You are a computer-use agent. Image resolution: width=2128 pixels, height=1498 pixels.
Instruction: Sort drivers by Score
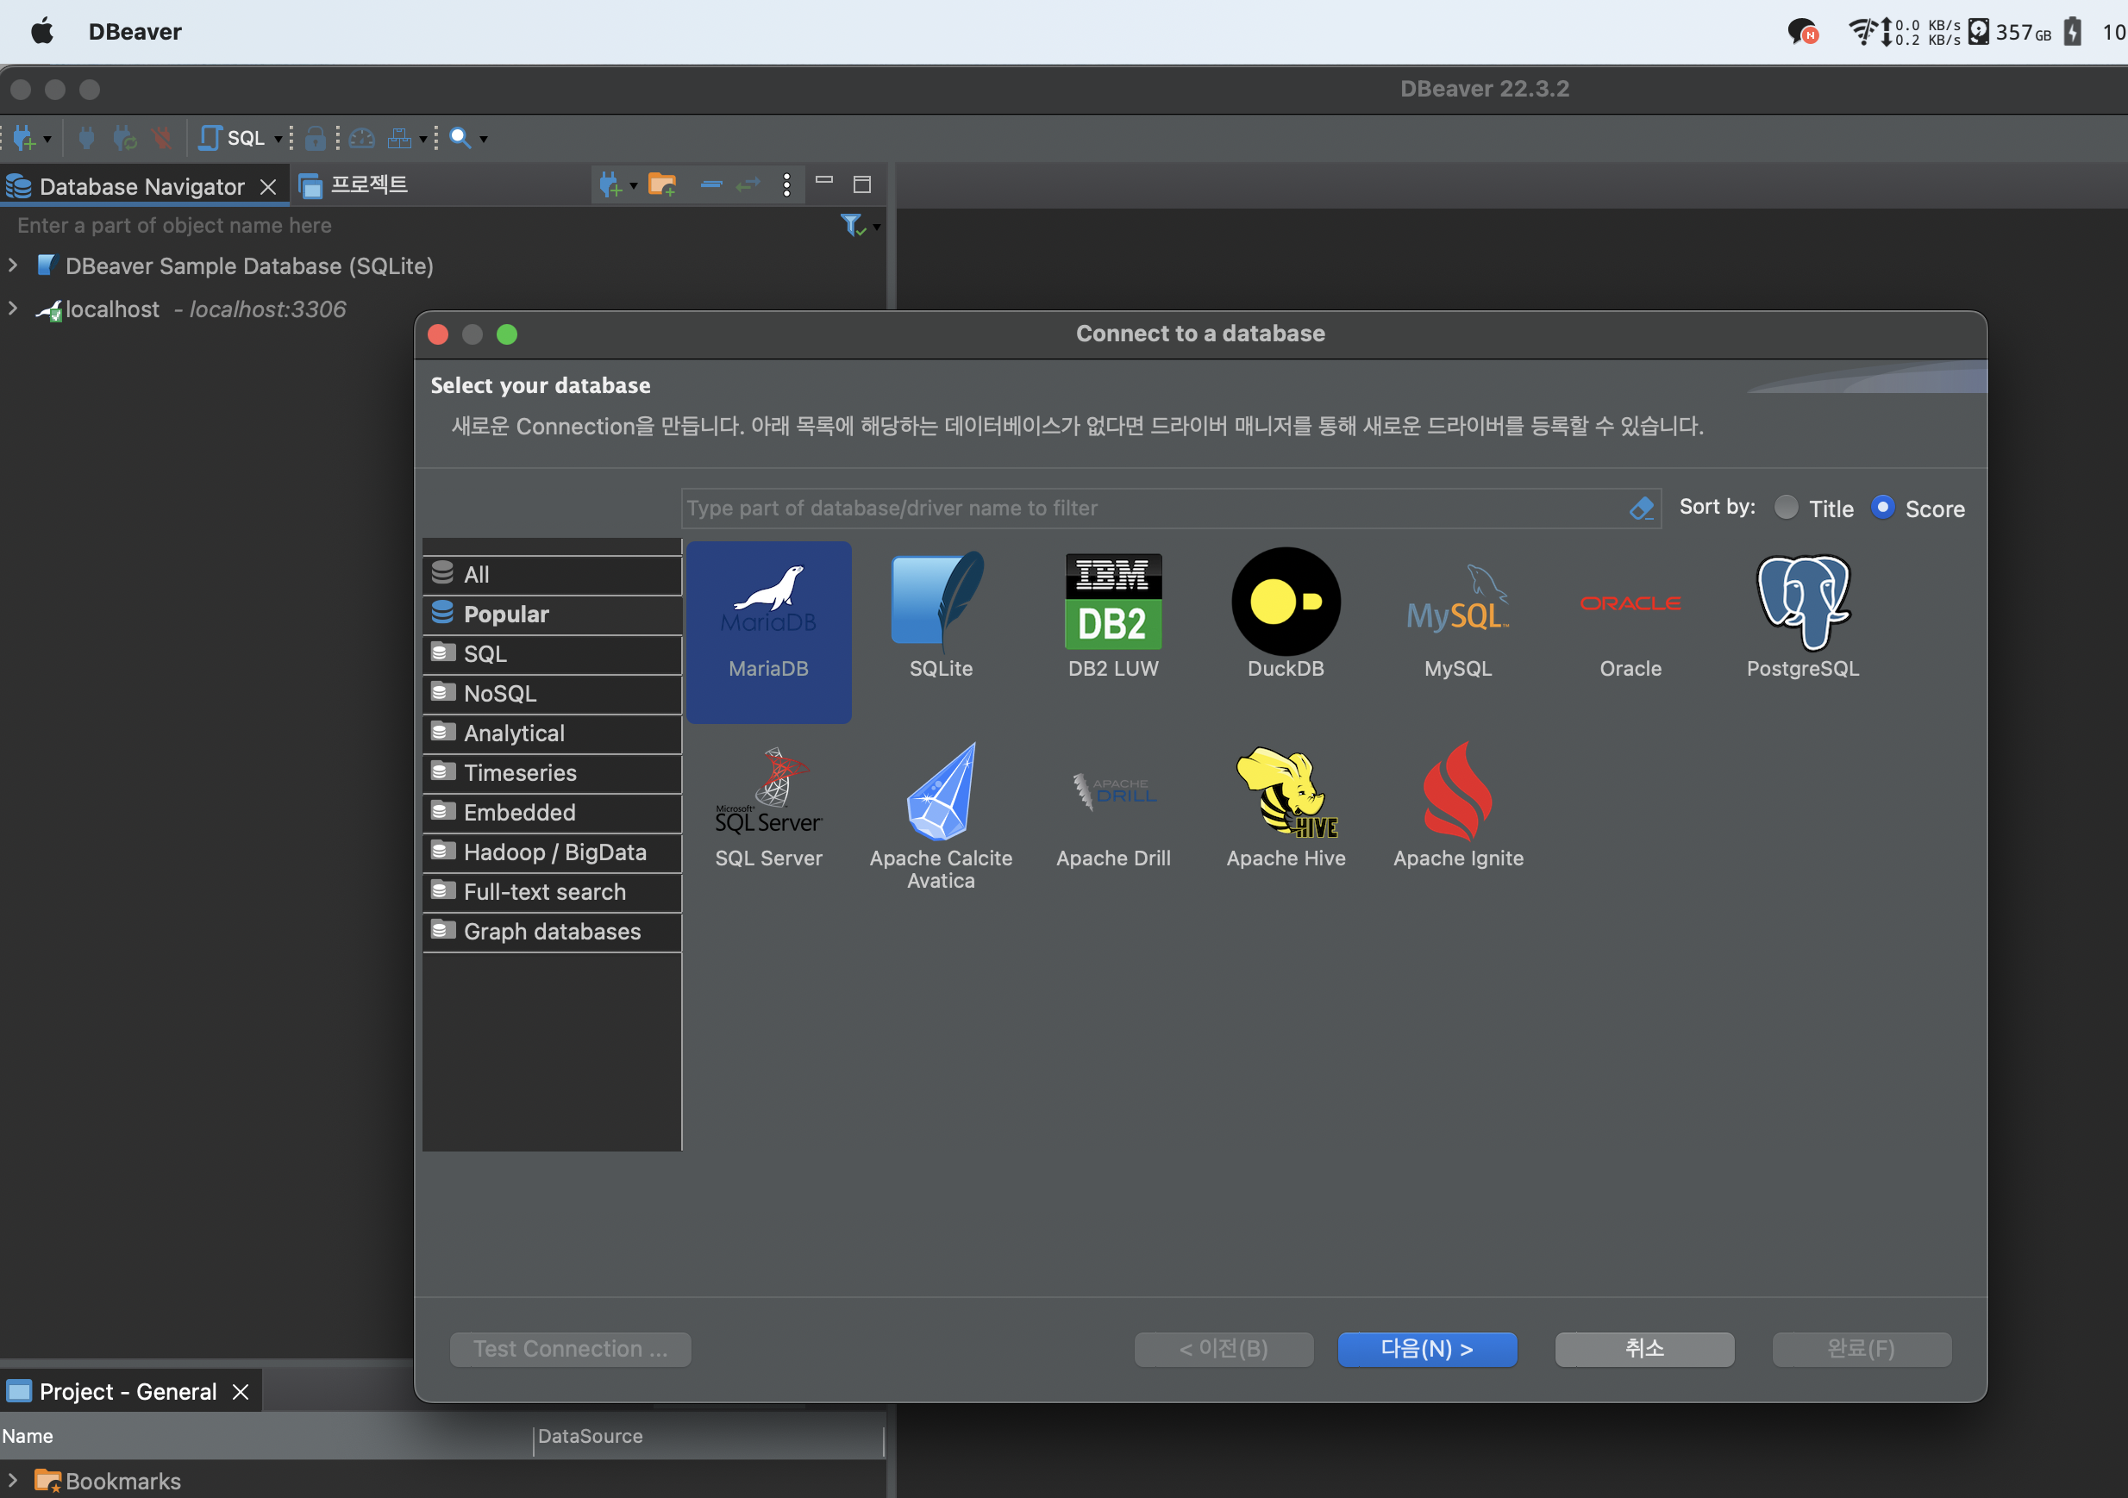pyautogui.click(x=1882, y=508)
